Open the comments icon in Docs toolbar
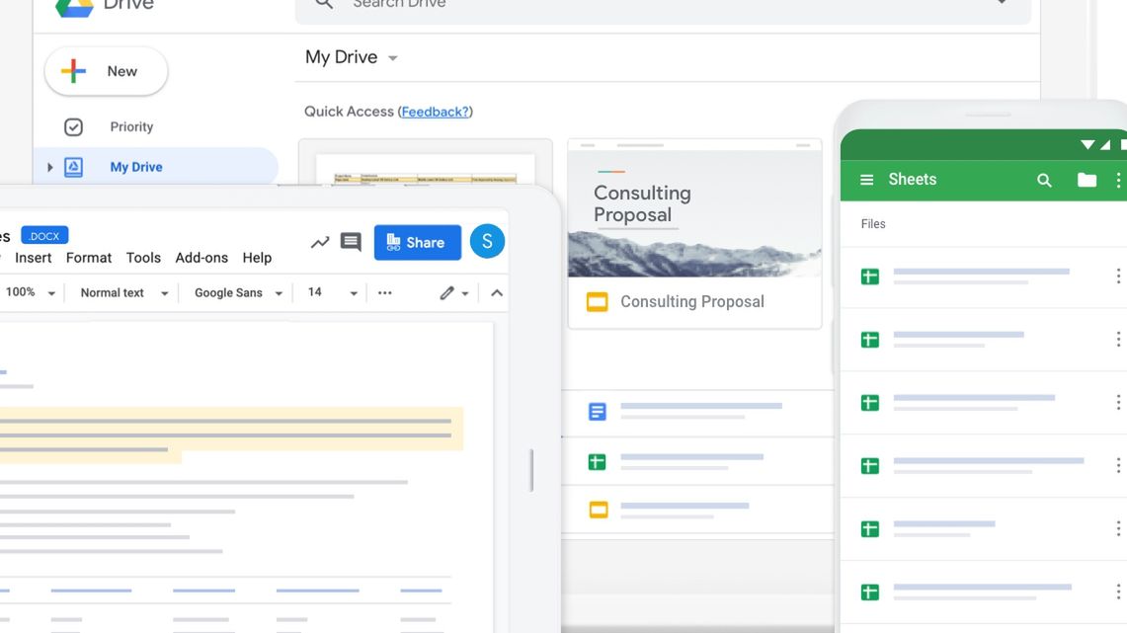This screenshot has width=1127, height=633. coord(351,241)
